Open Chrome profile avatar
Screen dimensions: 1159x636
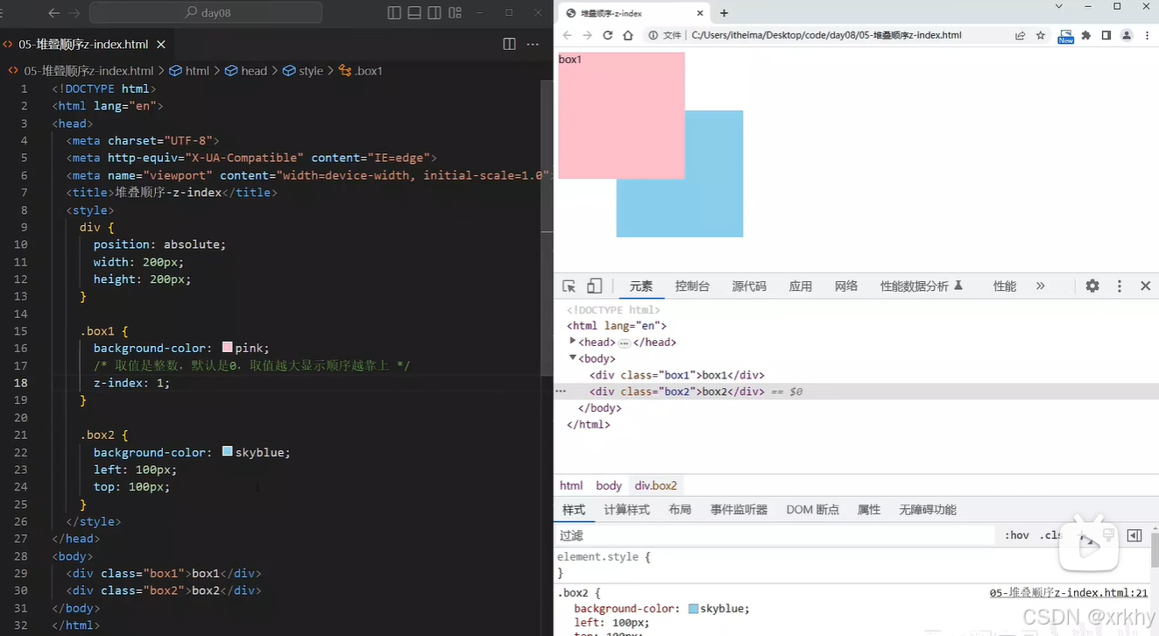pos(1127,36)
